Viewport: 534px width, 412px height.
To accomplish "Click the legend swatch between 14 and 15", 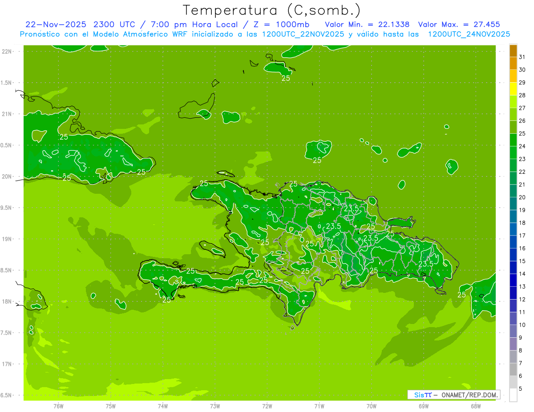I will coord(513,268).
